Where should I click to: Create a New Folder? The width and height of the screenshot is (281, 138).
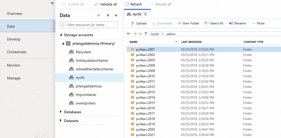tap(188, 23)
